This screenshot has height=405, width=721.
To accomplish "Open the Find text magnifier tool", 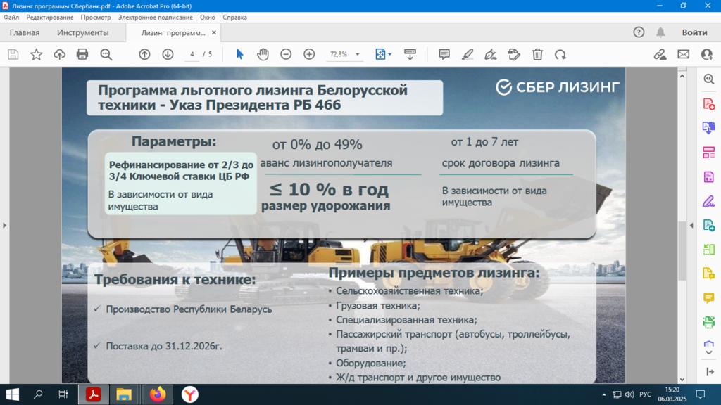I will coord(106,54).
